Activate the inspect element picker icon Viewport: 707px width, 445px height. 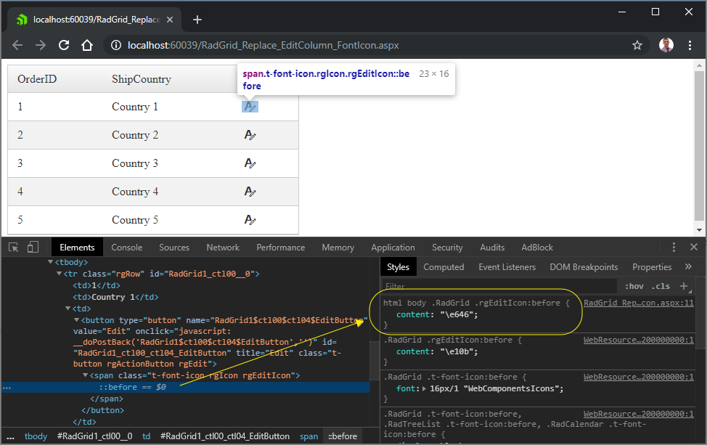[14, 248]
